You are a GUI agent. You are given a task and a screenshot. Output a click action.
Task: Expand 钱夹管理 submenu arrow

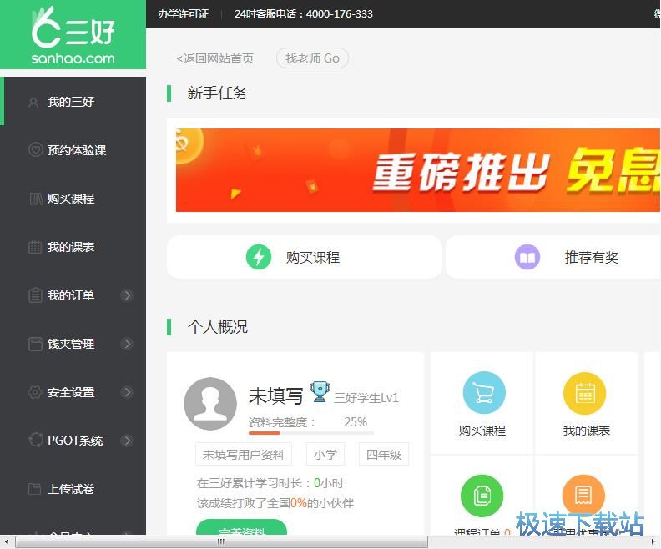click(x=127, y=344)
